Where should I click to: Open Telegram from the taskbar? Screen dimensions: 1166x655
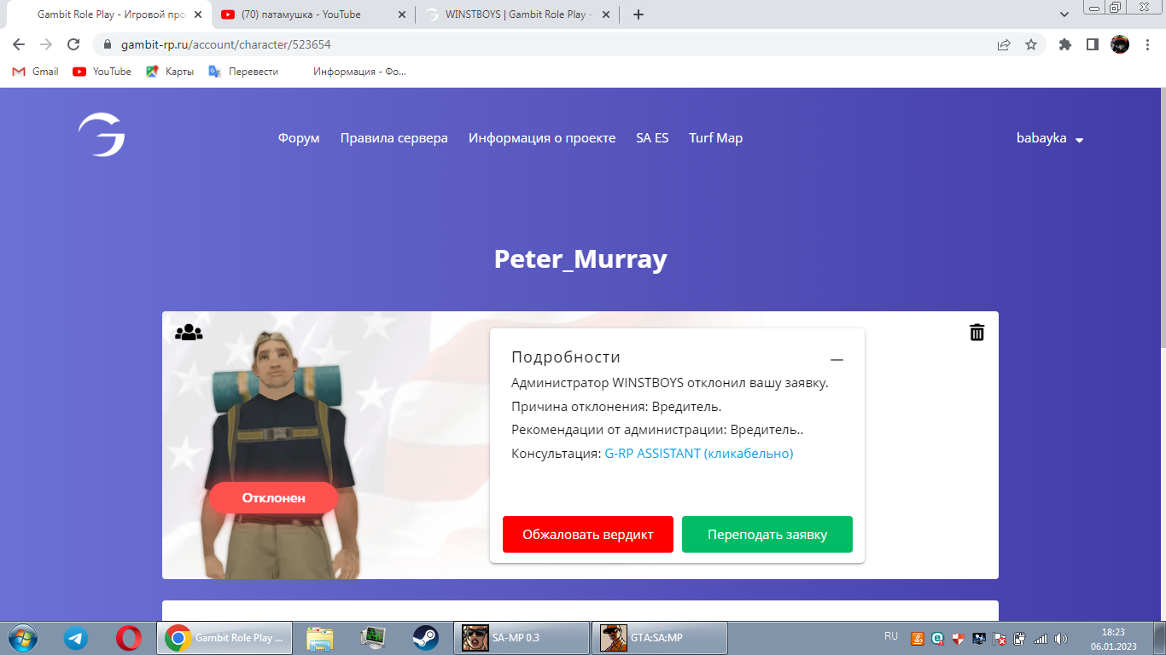click(x=76, y=637)
